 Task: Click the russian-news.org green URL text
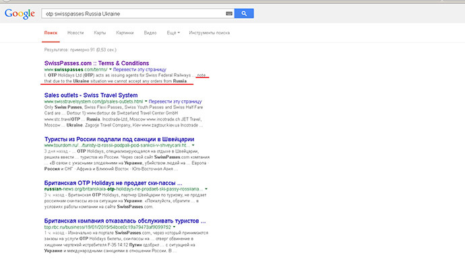click(123, 189)
